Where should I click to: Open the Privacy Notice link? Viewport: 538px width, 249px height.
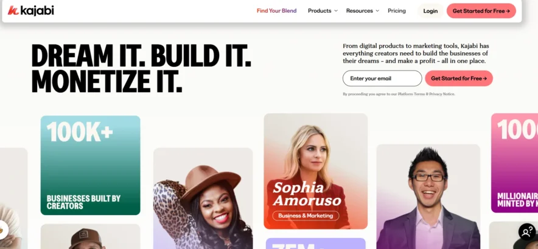pyautogui.click(x=442, y=94)
